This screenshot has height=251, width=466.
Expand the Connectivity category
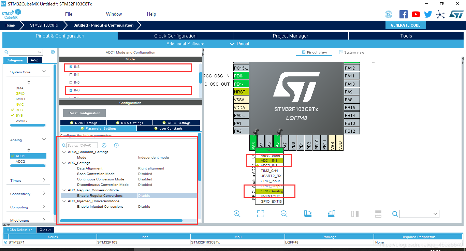point(44,193)
